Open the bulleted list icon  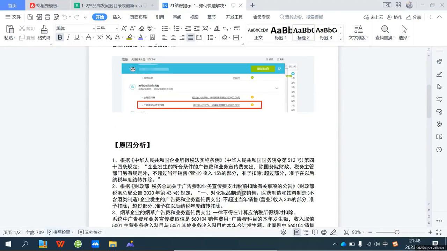tap(164, 29)
